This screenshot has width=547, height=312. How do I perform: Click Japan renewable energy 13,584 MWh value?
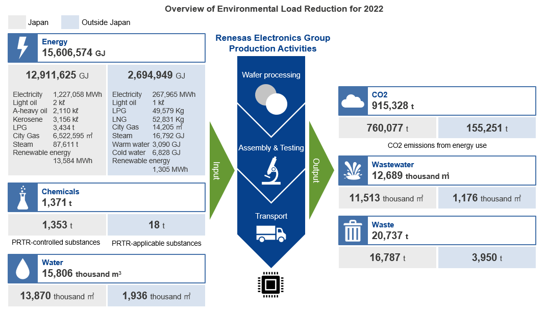[x=73, y=161]
